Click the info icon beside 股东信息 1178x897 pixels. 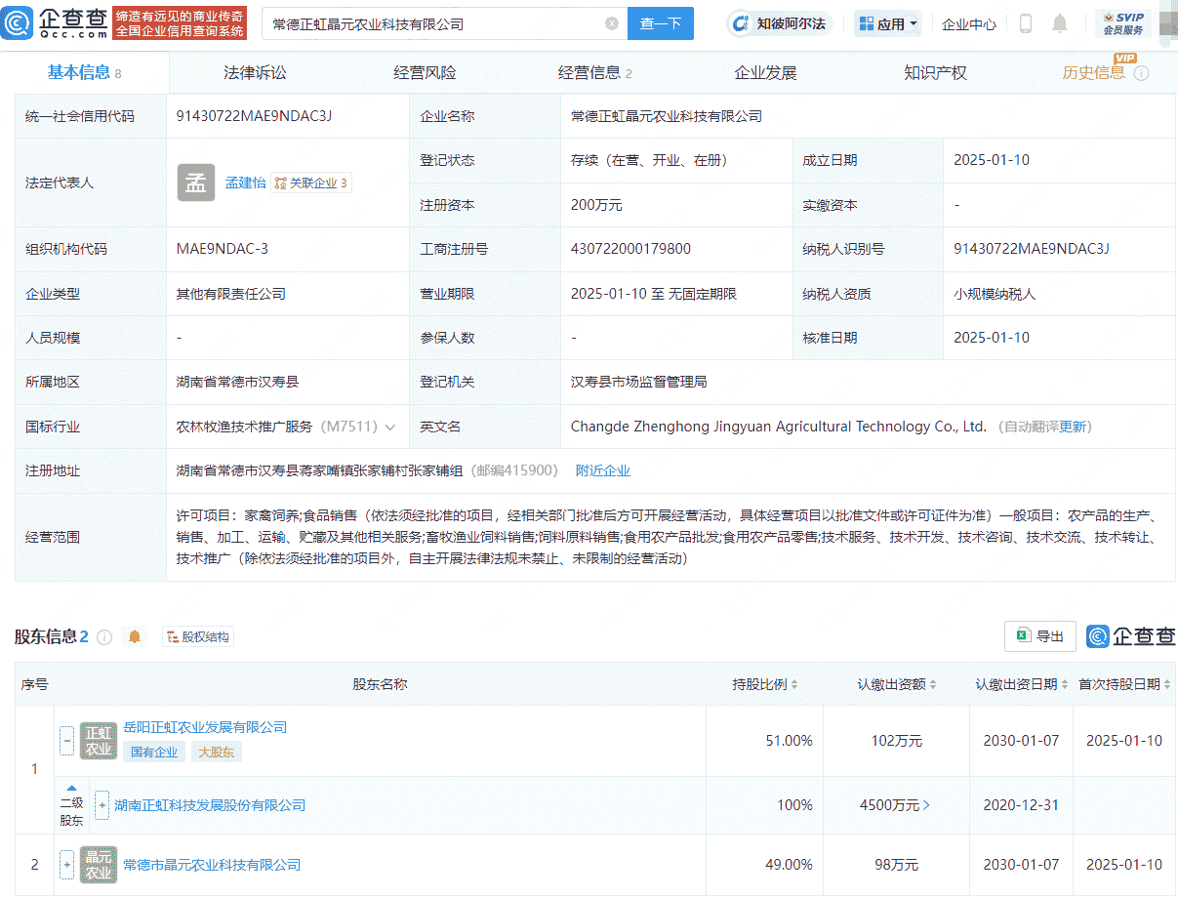pos(104,636)
